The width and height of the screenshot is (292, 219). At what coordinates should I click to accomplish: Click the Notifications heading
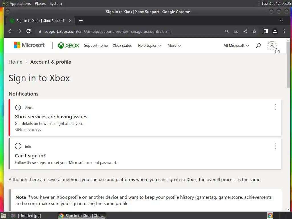23,94
